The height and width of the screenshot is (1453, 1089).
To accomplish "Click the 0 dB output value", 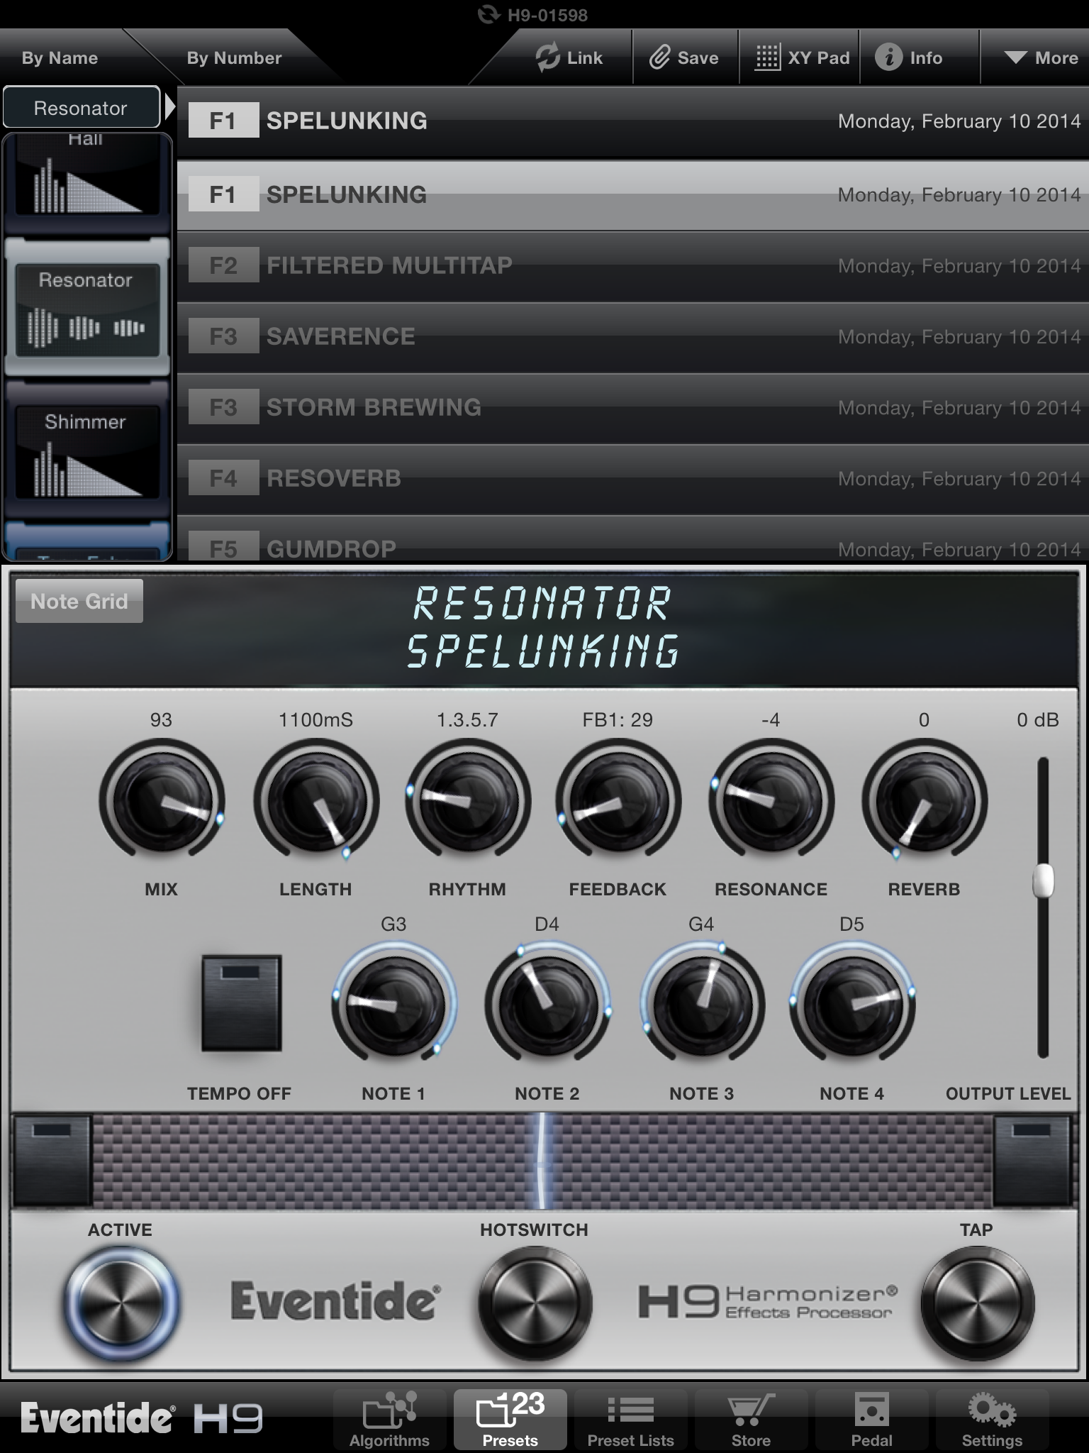I will click(x=1037, y=720).
